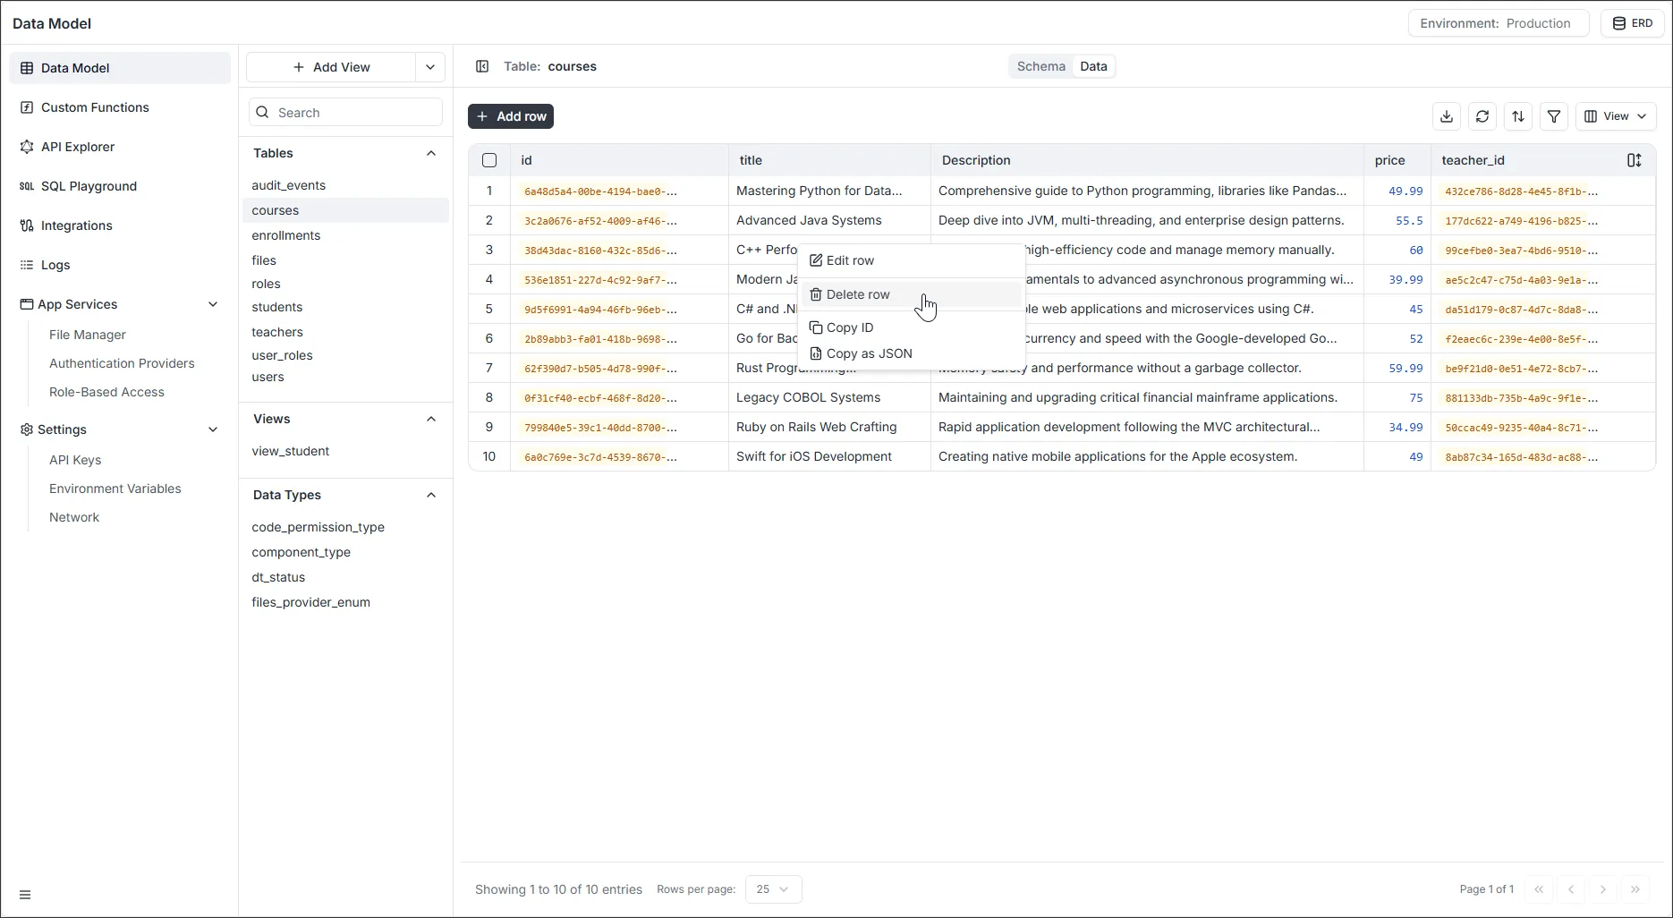Select Copy as JSON in context menu
Screen dimensions: 1673x918
(x=869, y=353)
